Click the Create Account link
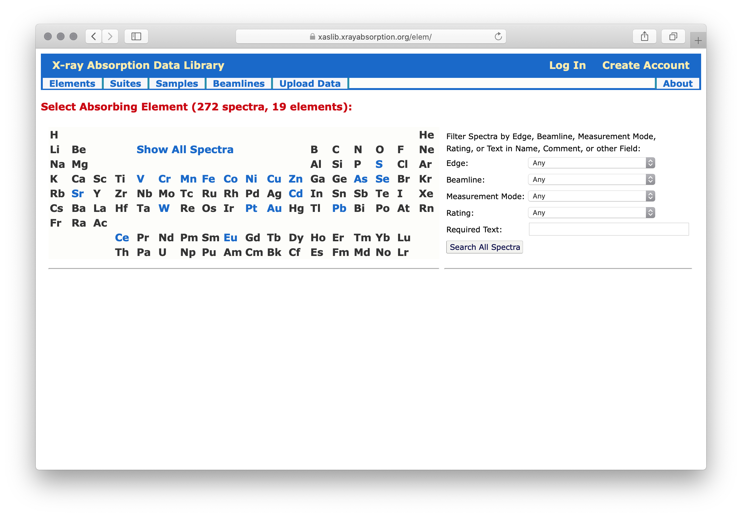742x517 pixels. point(646,65)
